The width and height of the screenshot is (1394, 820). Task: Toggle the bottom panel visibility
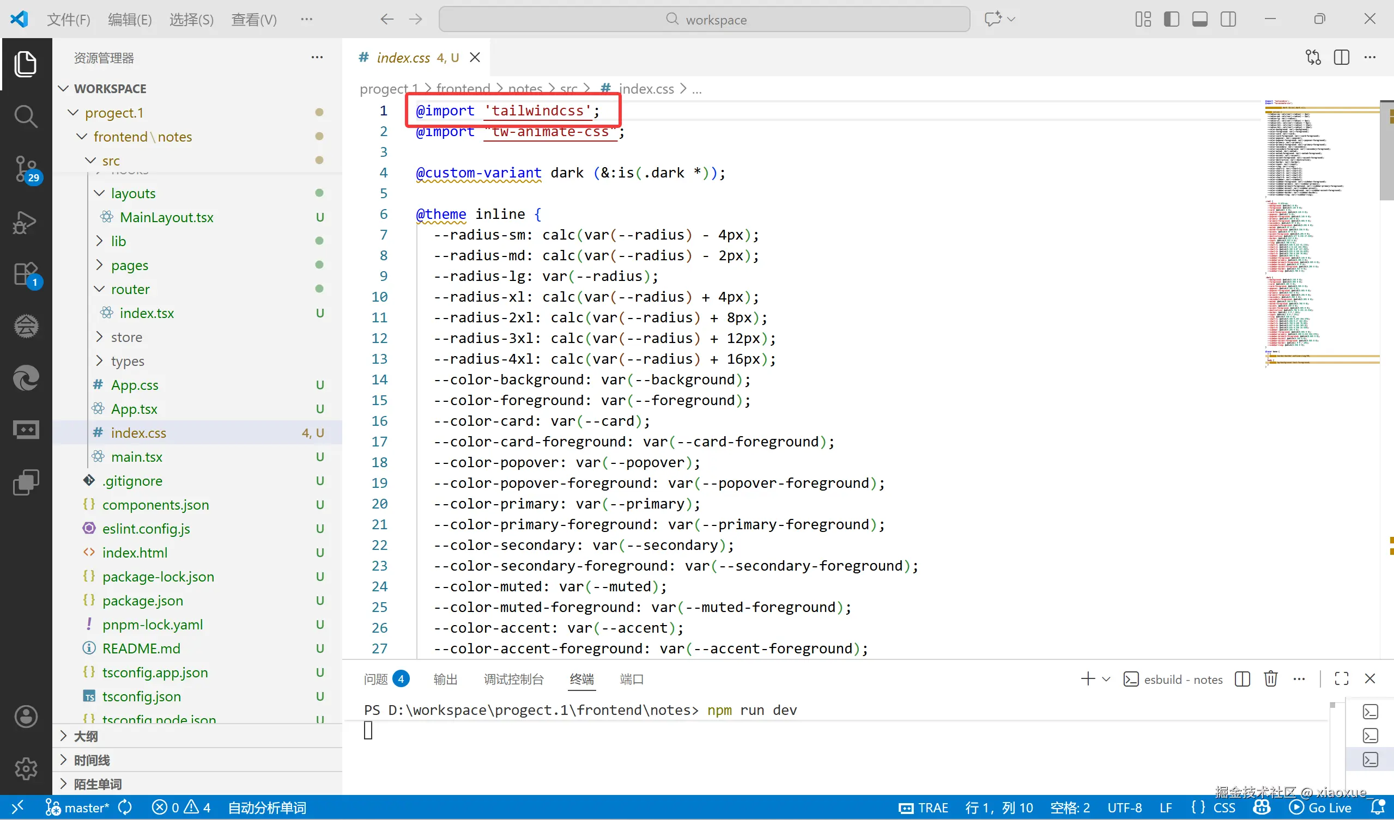pyautogui.click(x=1200, y=20)
